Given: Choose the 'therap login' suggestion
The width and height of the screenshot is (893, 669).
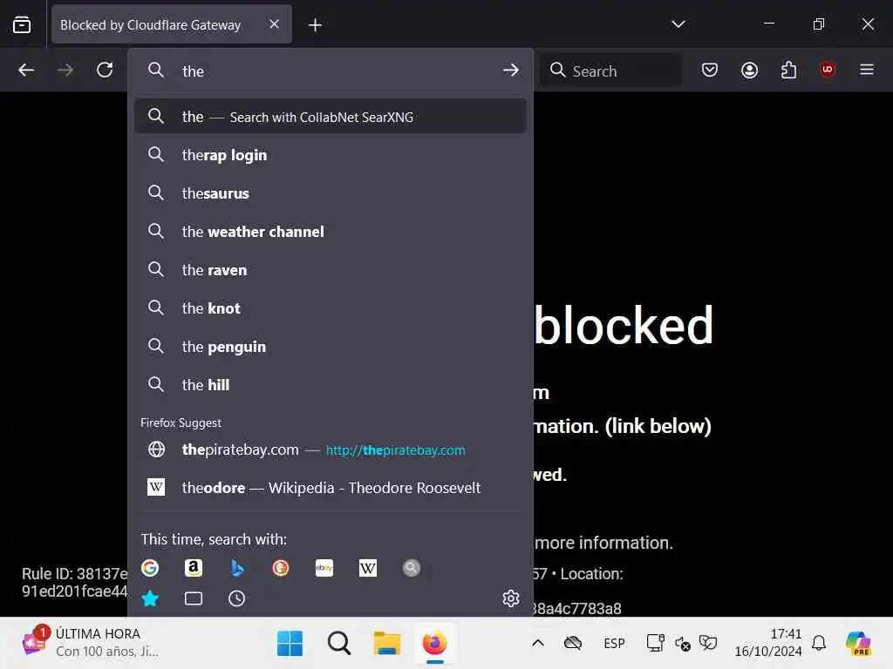Looking at the screenshot, I should (x=331, y=155).
